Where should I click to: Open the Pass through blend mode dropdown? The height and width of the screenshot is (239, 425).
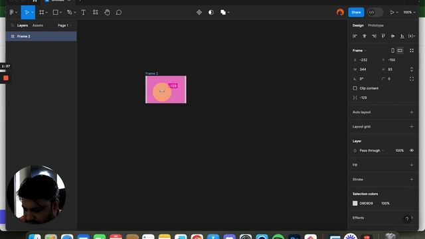tap(371, 151)
